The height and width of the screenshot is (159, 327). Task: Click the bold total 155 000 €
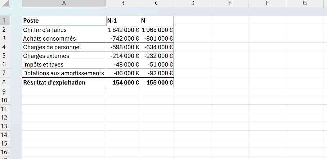[157, 82]
